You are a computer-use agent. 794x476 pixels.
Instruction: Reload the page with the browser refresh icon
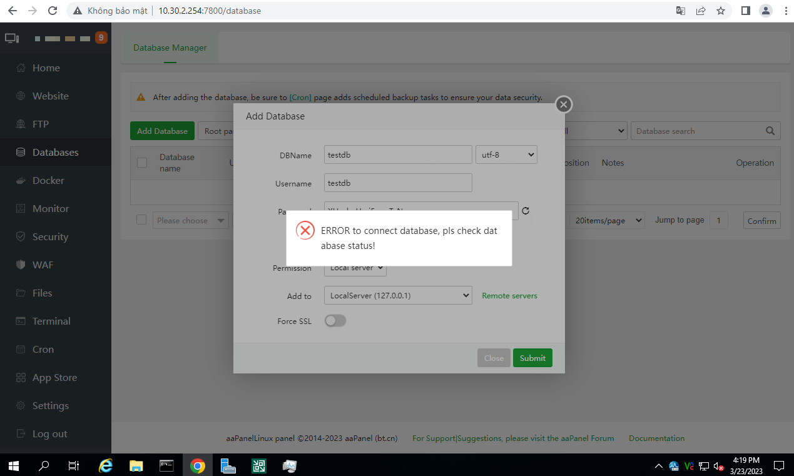tap(53, 11)
